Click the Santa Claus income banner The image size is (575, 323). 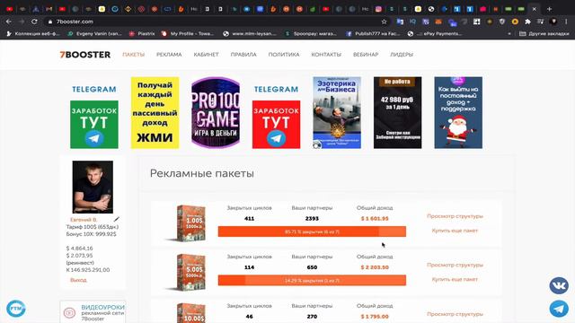point(458,113)
